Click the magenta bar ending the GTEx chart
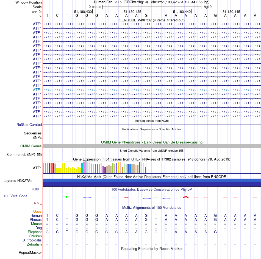This screenshot has height=259, width=261. click(x=146, y=170)
